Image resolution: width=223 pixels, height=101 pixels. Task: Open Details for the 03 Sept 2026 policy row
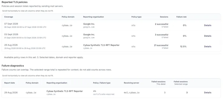click(x=208, y=36)
